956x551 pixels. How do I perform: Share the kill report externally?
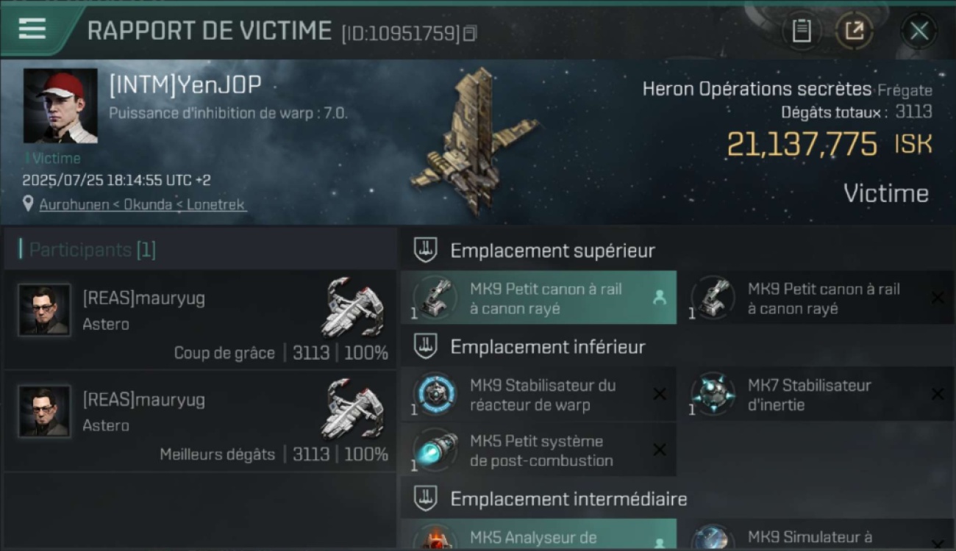854,31
